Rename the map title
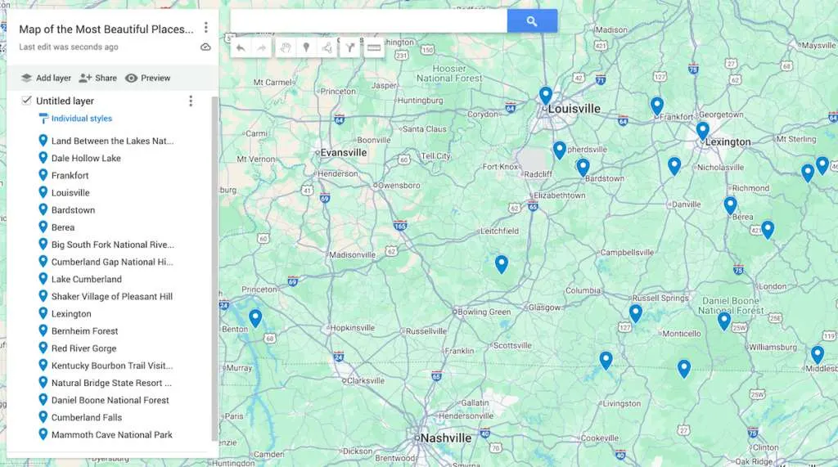Viewport: 838px width, 467px height. 106,29
